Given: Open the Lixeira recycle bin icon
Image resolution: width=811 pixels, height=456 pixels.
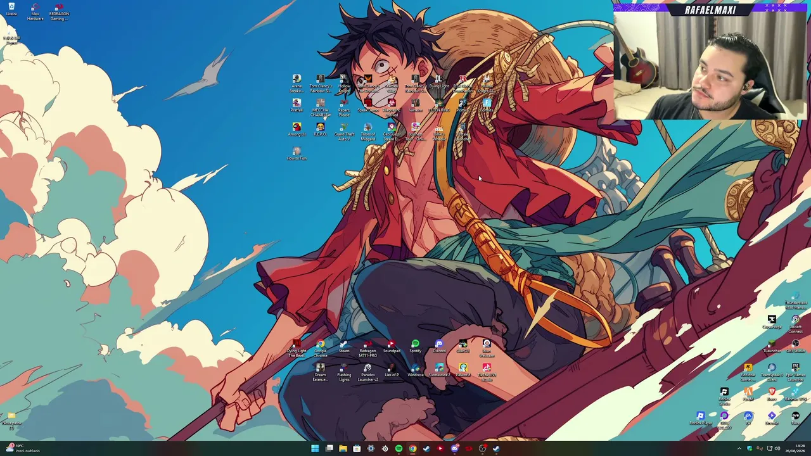Looking at the screenshot, I should pos(11,9).
